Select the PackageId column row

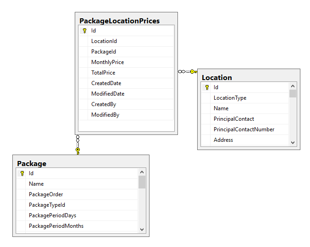point(126,52)
